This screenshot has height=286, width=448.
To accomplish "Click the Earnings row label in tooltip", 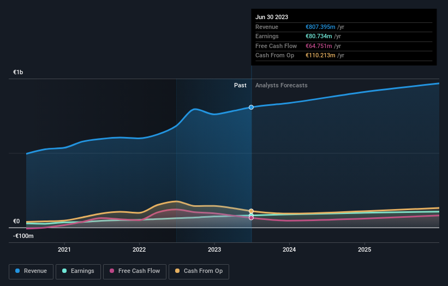I will tap(267, 36).
